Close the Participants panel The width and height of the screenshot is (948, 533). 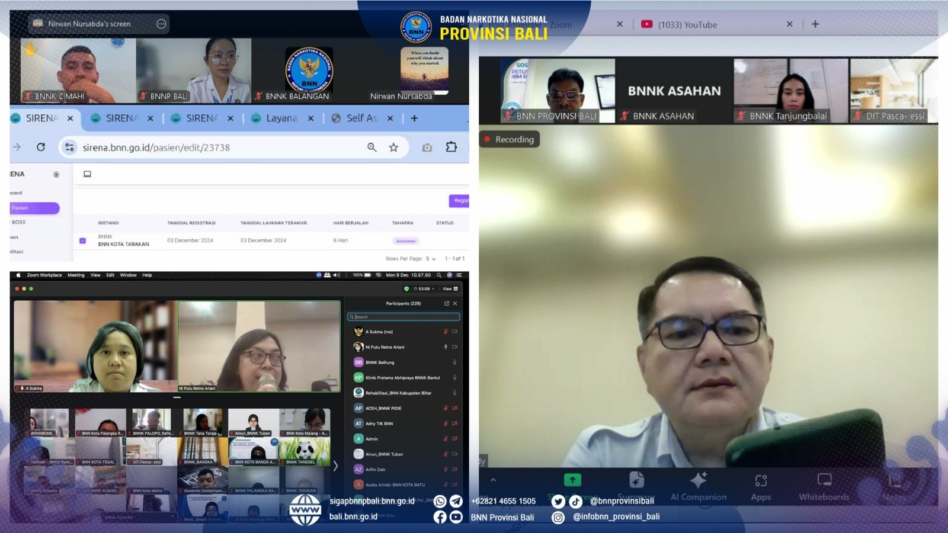tap(455, 303)
